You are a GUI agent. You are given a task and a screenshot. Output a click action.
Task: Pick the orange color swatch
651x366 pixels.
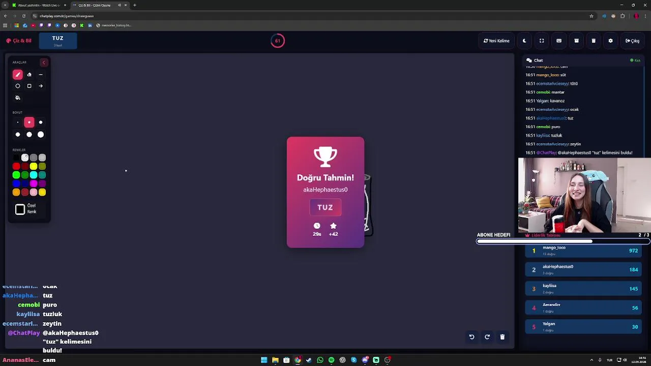coord(16,192)
